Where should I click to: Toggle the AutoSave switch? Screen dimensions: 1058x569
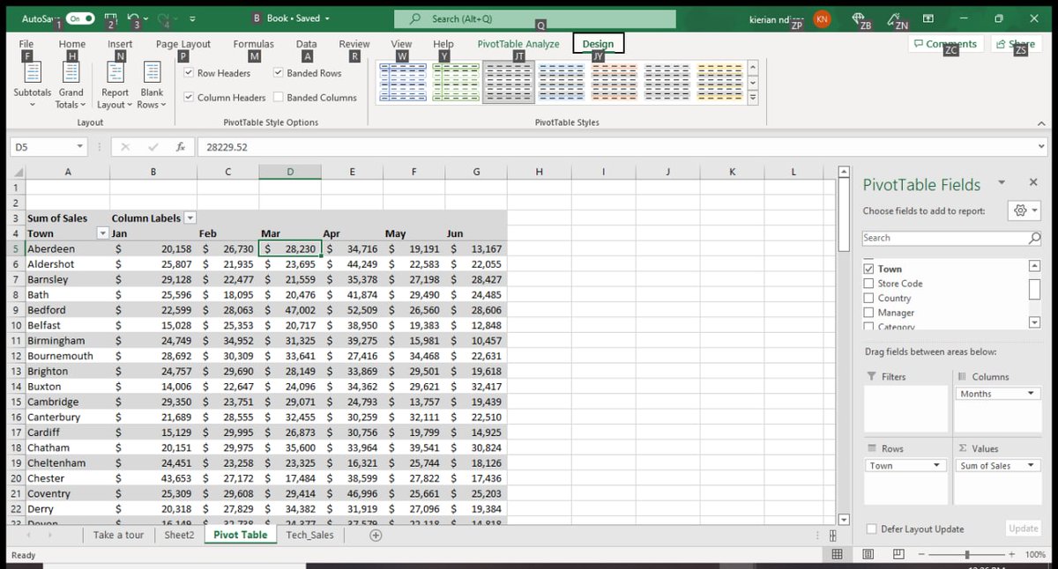pyautogui.click(x=79, y=18)
